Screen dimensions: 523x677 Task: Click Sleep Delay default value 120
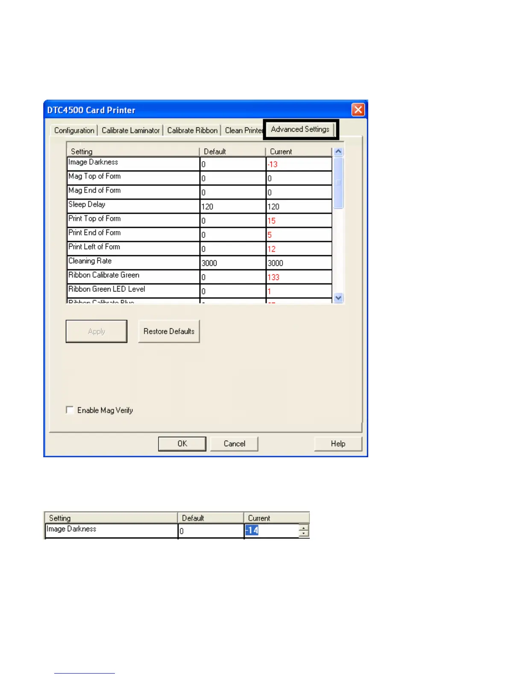(233, 206)
